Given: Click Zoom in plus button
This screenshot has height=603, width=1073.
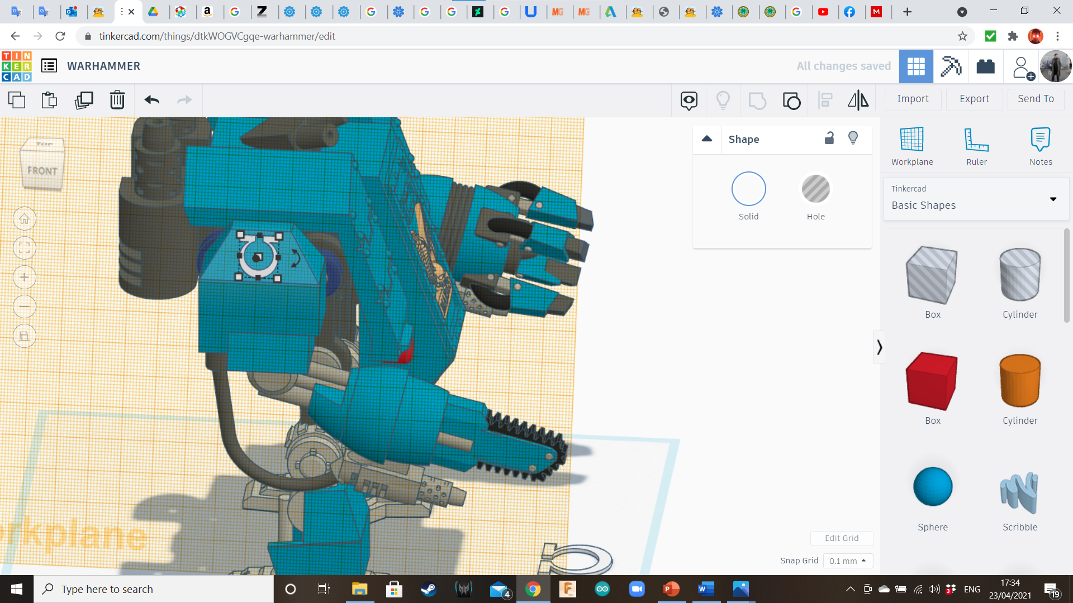Looking at the screenshot, I should pos(25,277).
